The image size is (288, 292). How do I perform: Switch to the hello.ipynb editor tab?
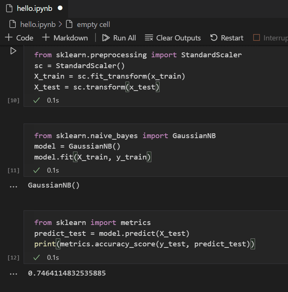click(34, 8)
